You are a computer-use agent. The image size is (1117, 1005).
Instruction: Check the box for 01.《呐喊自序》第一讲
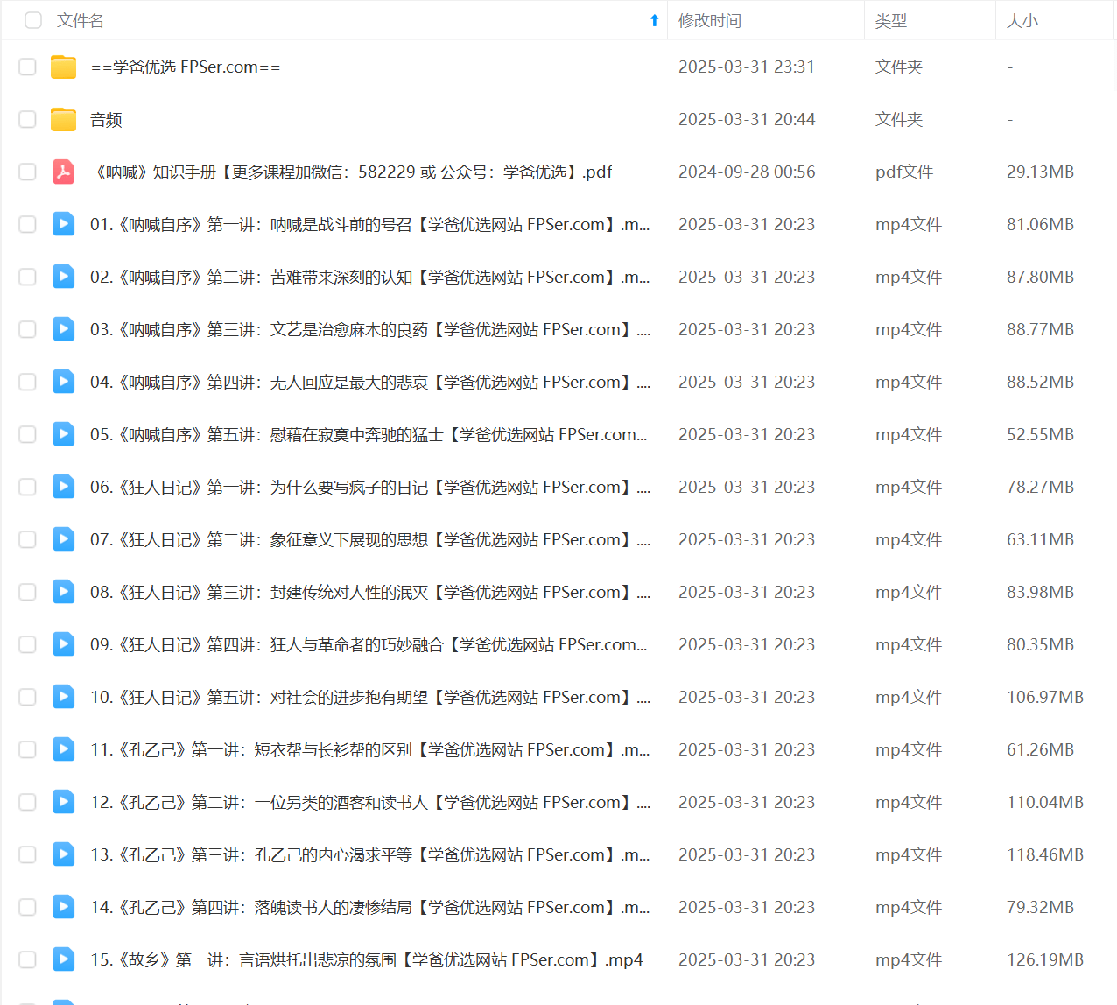tap(27, 224)
